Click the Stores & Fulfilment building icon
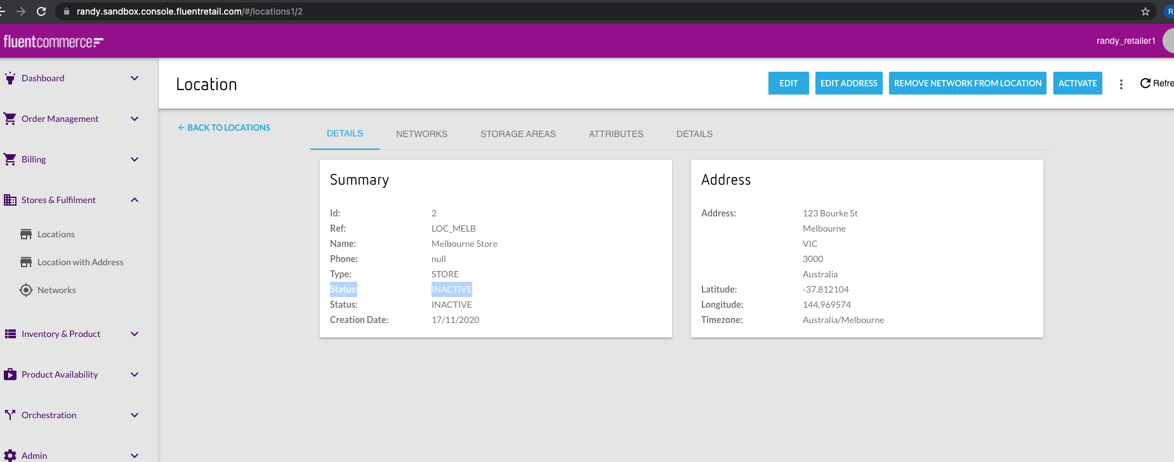 pyautogui.click(x=10, y=200)
